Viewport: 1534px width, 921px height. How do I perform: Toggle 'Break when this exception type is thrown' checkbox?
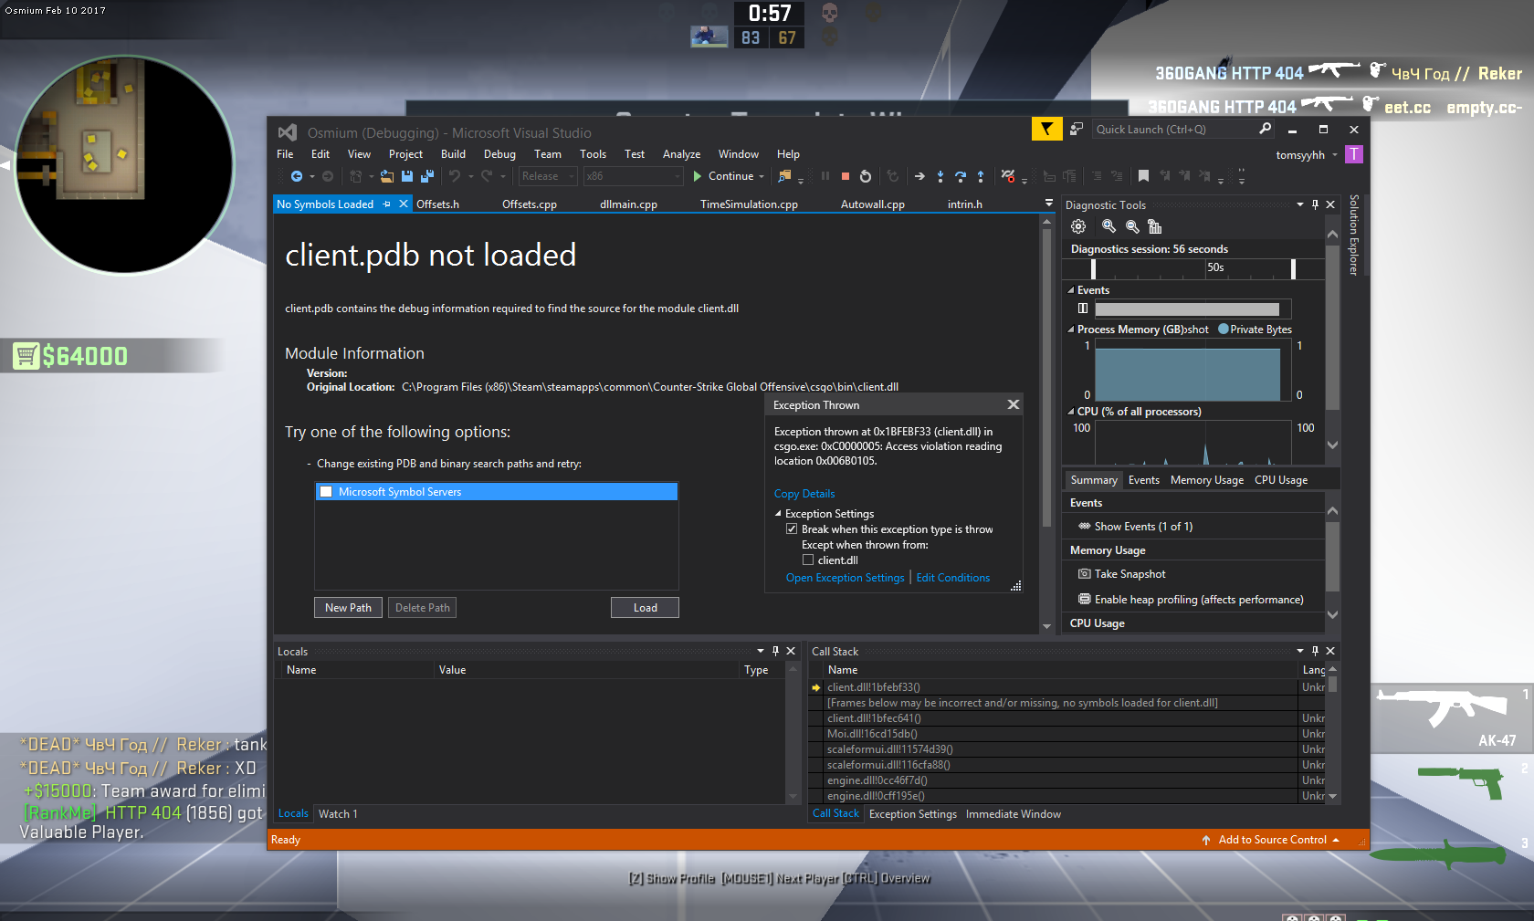click(792, 529)
